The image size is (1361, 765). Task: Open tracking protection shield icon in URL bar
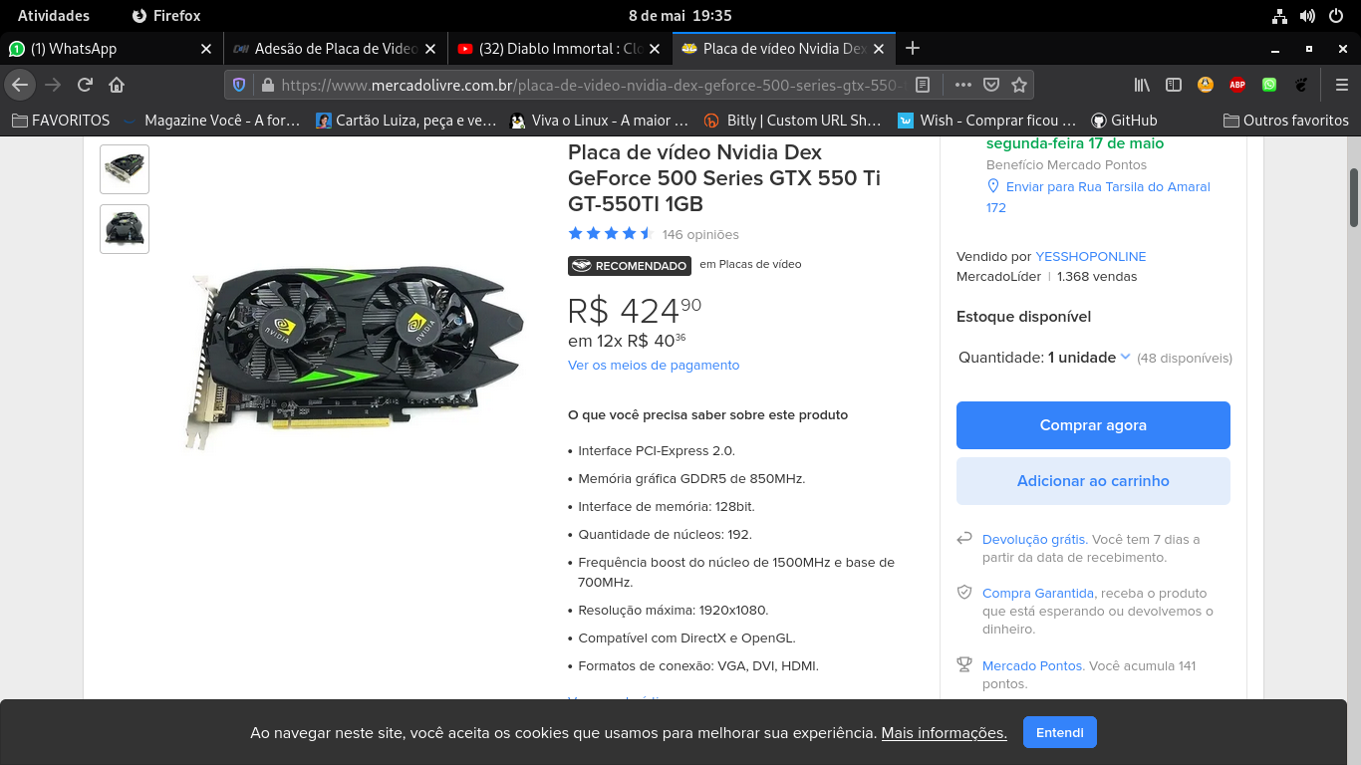pyautogui.click(x=239, y=85)
